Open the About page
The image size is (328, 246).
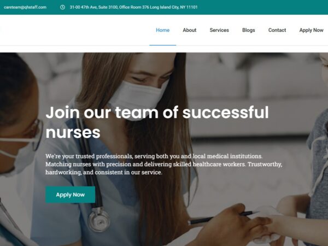click(x=190, y=30)
